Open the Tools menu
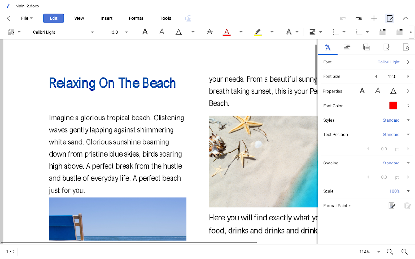Image resolution: width=415 pixels, height=259 pixels. click(165, 18)
